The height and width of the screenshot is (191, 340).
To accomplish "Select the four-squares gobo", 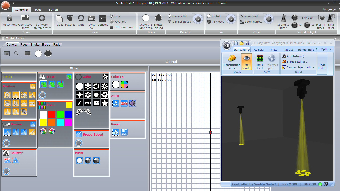I will [96, 103].
